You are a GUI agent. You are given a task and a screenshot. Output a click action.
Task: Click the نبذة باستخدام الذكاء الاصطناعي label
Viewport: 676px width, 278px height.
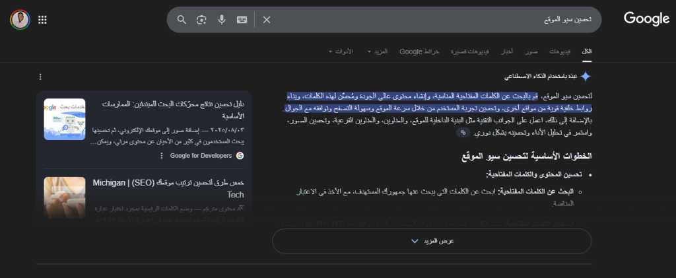(540, 77)
